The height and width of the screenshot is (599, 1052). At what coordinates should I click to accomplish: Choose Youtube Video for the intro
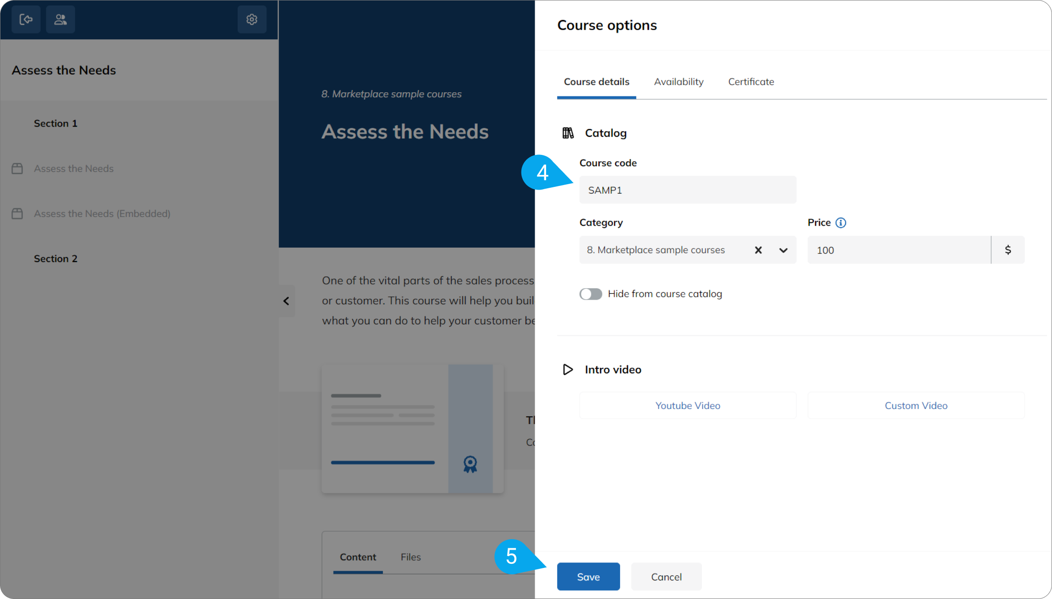[687, 405]
